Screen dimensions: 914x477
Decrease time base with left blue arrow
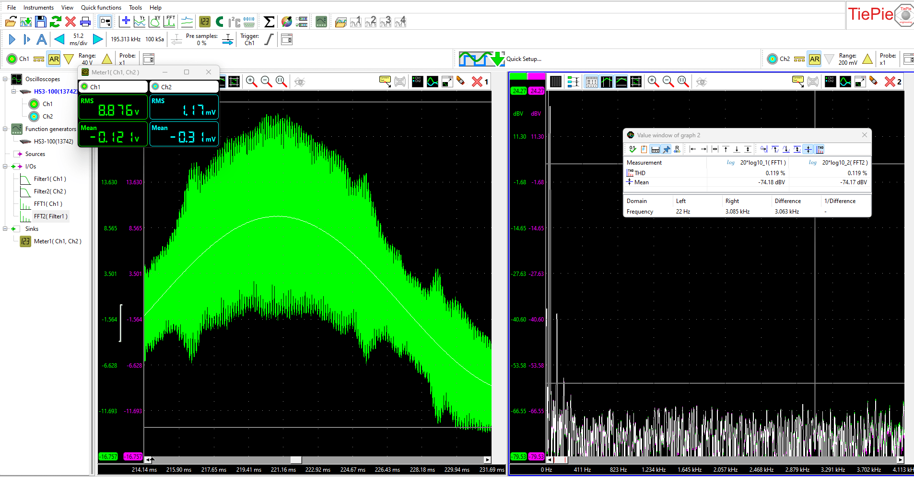[x=59, y=39]
